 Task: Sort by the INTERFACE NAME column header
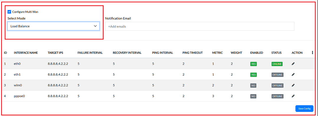point(26,53)
